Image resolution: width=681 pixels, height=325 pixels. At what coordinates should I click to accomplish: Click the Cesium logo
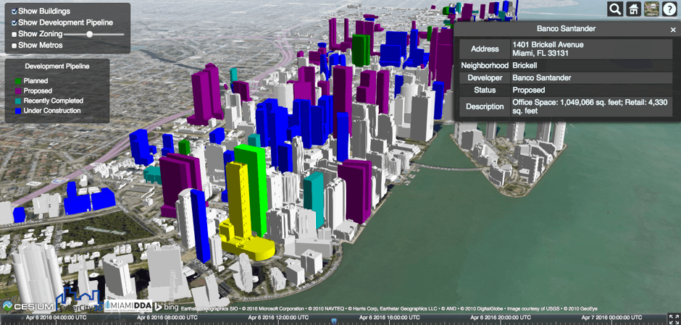click(x=28, y=307)
